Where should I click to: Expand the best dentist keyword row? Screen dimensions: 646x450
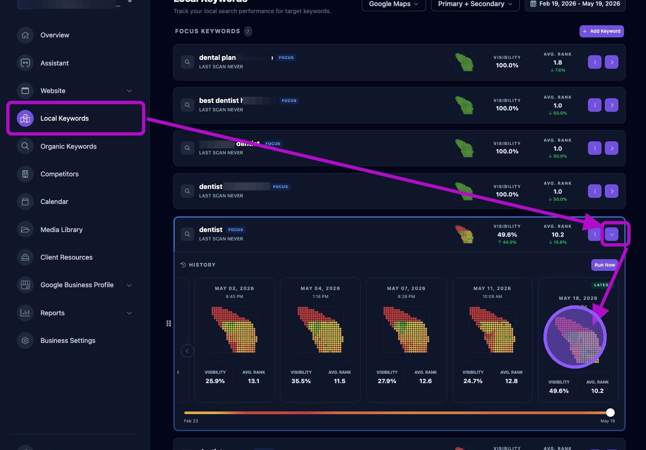[x=611, y=105]
